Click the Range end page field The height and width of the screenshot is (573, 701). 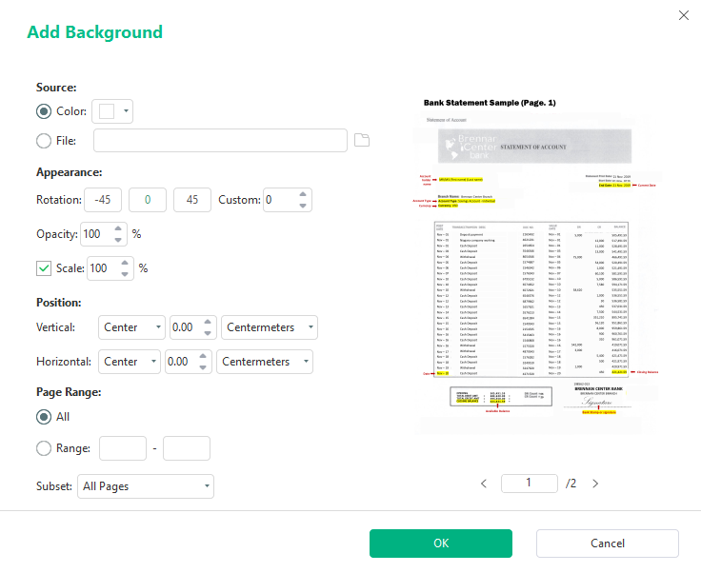pyautogui.click(x=187, y=448)
